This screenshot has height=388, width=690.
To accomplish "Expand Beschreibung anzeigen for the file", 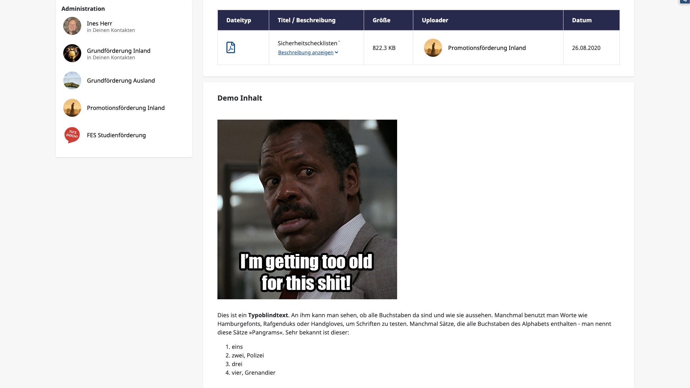I will click(308, 52).
